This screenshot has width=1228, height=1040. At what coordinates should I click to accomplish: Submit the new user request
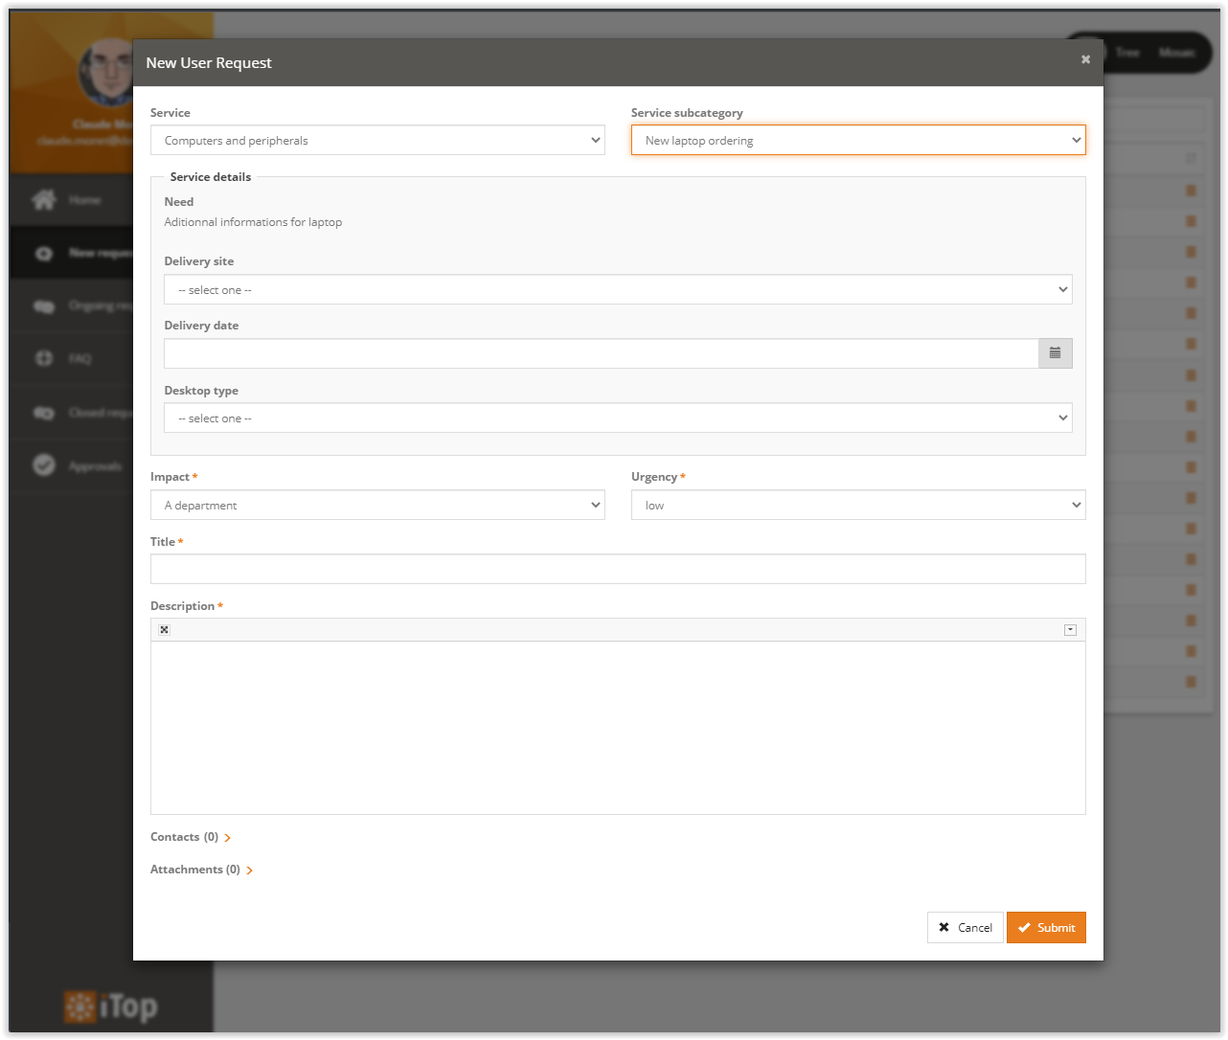[x=1046, y=927]
